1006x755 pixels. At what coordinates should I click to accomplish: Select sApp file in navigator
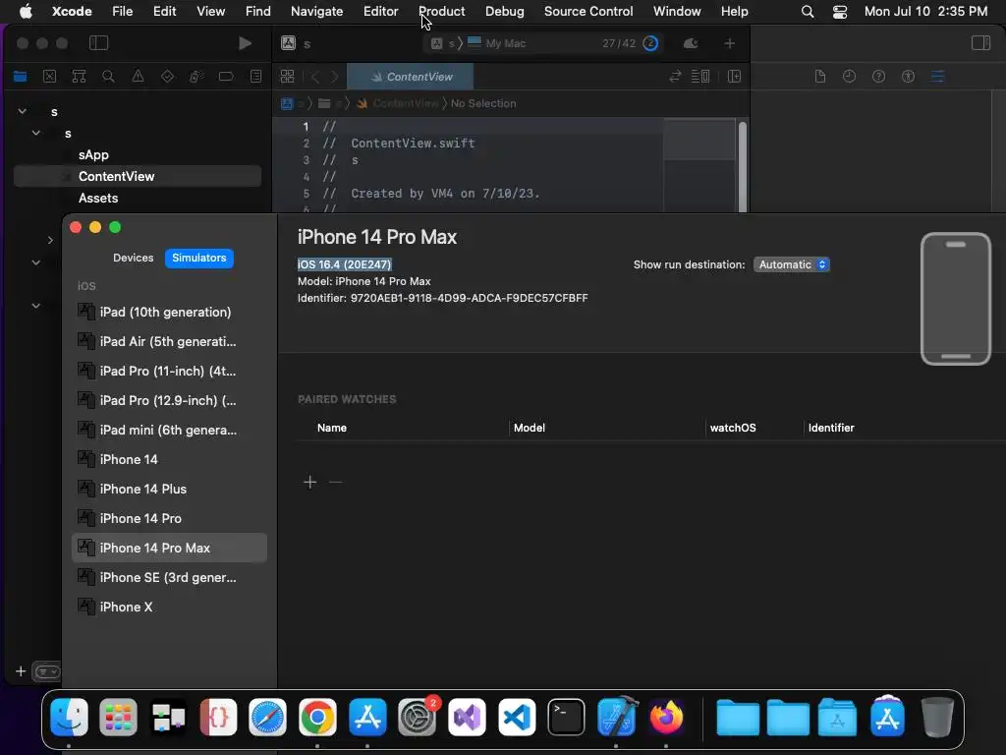pyautogui.click(x=93, y=154)
